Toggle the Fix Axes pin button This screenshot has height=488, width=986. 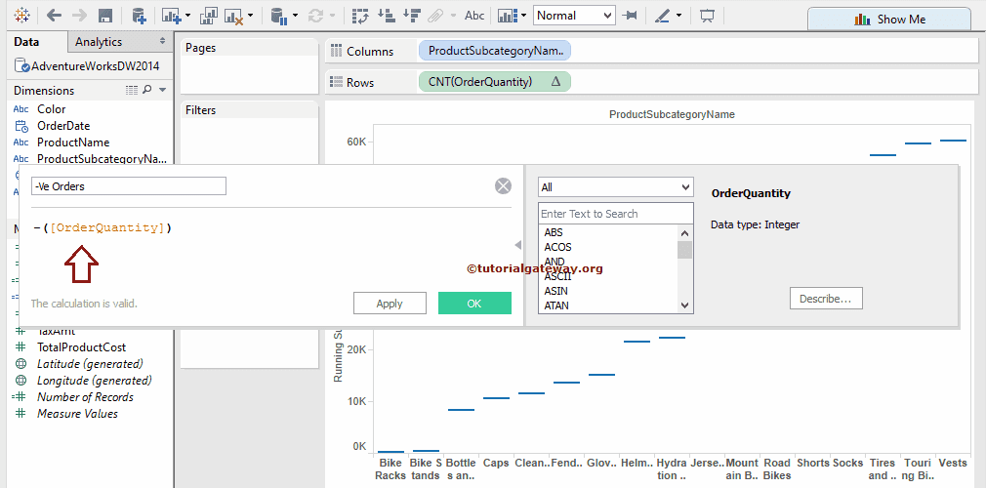click(631, 16)
